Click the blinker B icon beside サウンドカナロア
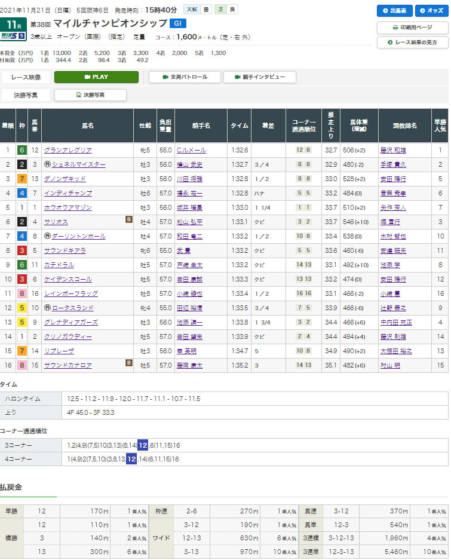 tap(128, 362)
